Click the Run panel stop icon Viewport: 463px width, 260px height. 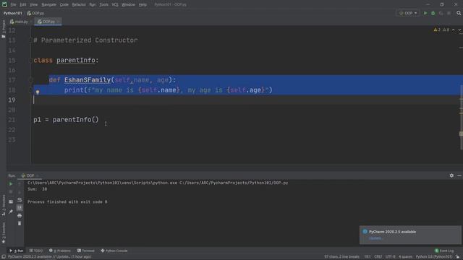pos(11,191)
